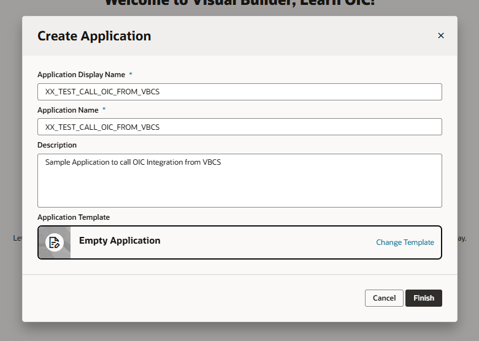This screenshot has width=479, height=341.
Task: Click the Welcome to Visual Builder heading
Action: [x=239, y=3]
